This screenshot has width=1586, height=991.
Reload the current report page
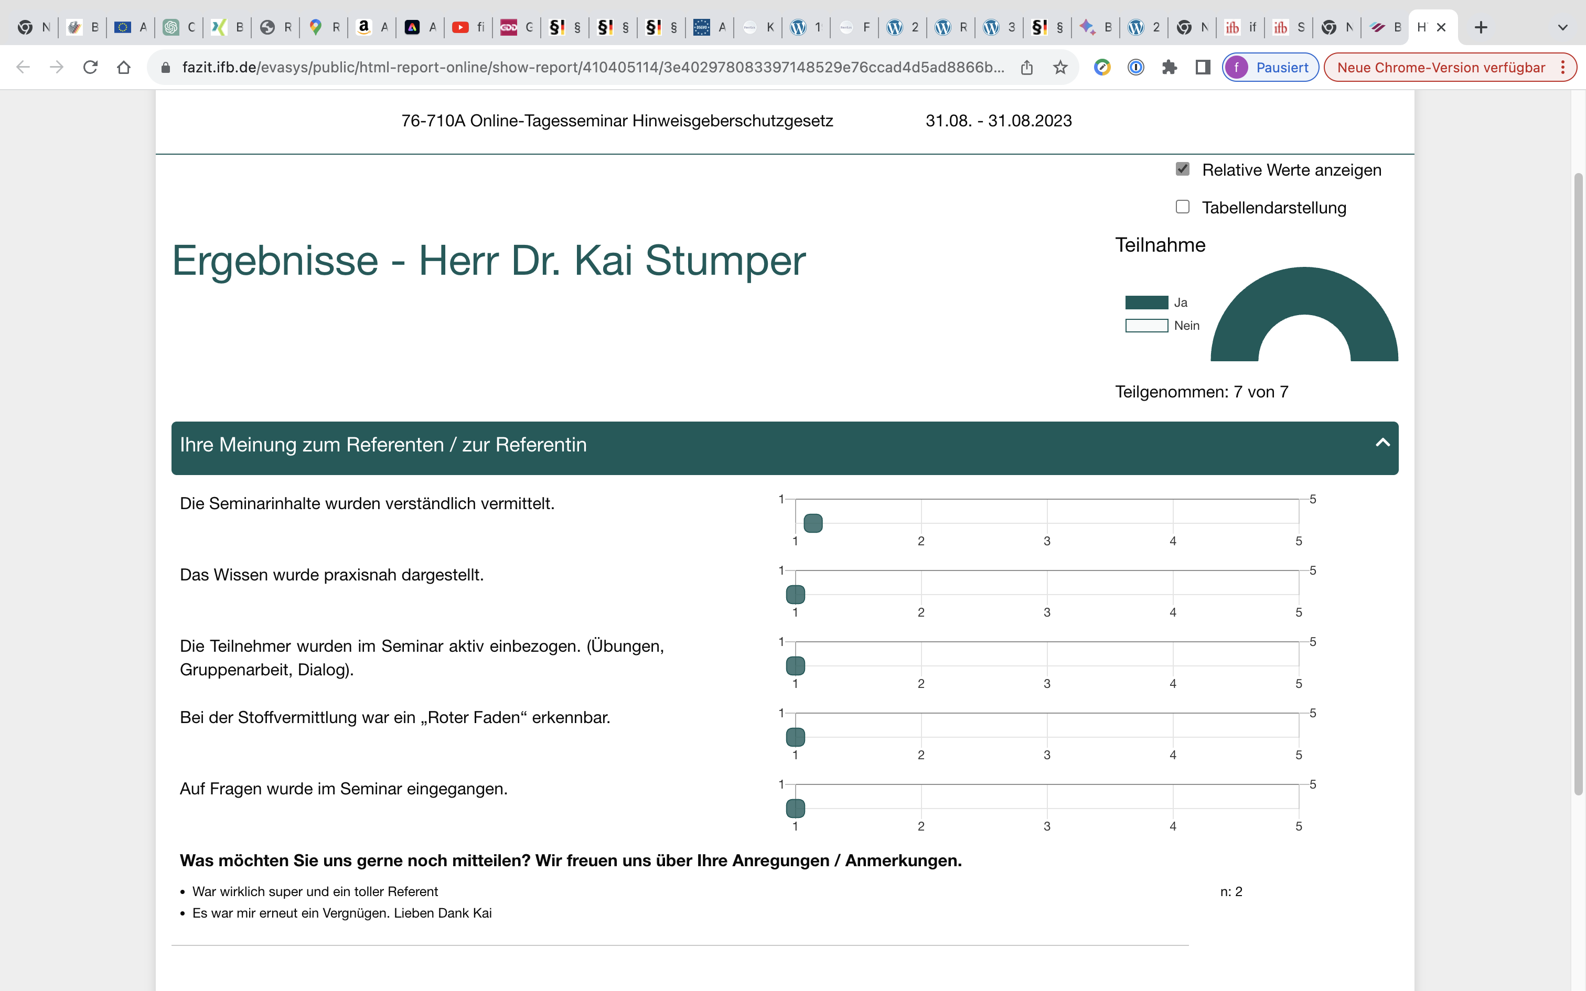coord(90,68)
